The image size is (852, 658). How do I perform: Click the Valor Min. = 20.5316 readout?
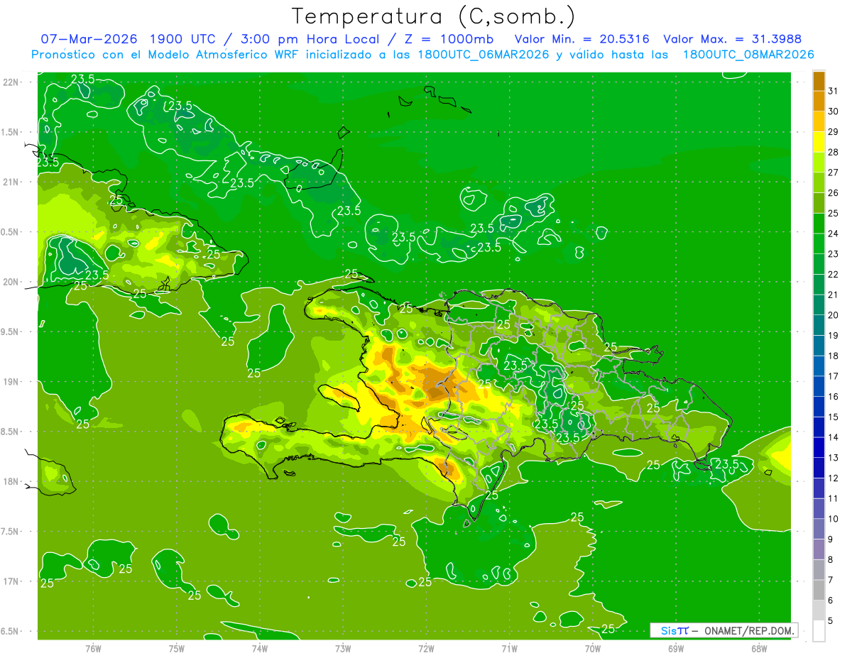tap(581, 39)
